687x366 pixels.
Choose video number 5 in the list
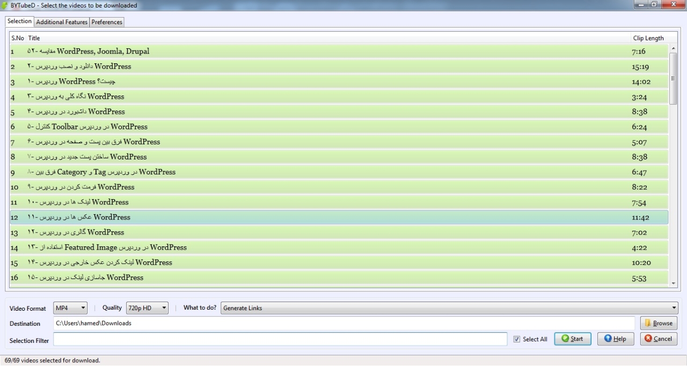click(x=339, y=112)
